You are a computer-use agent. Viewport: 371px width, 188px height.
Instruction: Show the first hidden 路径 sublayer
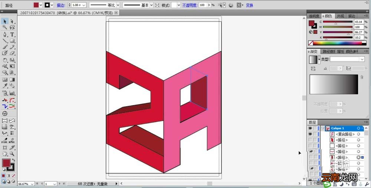tap(310, 140)
